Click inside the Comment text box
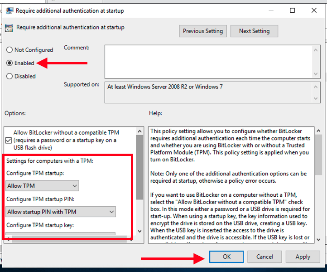The image size is (327, 272). click(x=208, y=61)
